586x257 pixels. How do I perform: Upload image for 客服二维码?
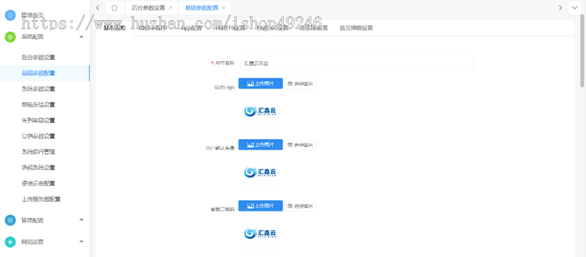(x=260, y=206)
